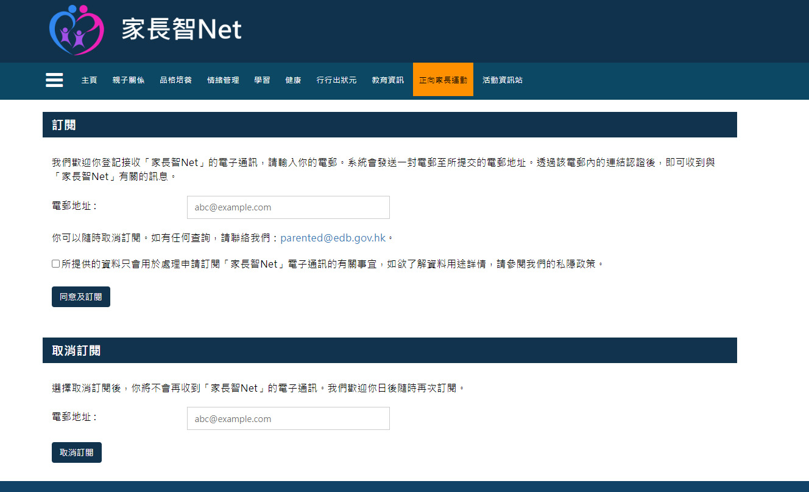Click the parented@edb.gov.hk email link
Screen dimensions: 809x492
[333, 238]
